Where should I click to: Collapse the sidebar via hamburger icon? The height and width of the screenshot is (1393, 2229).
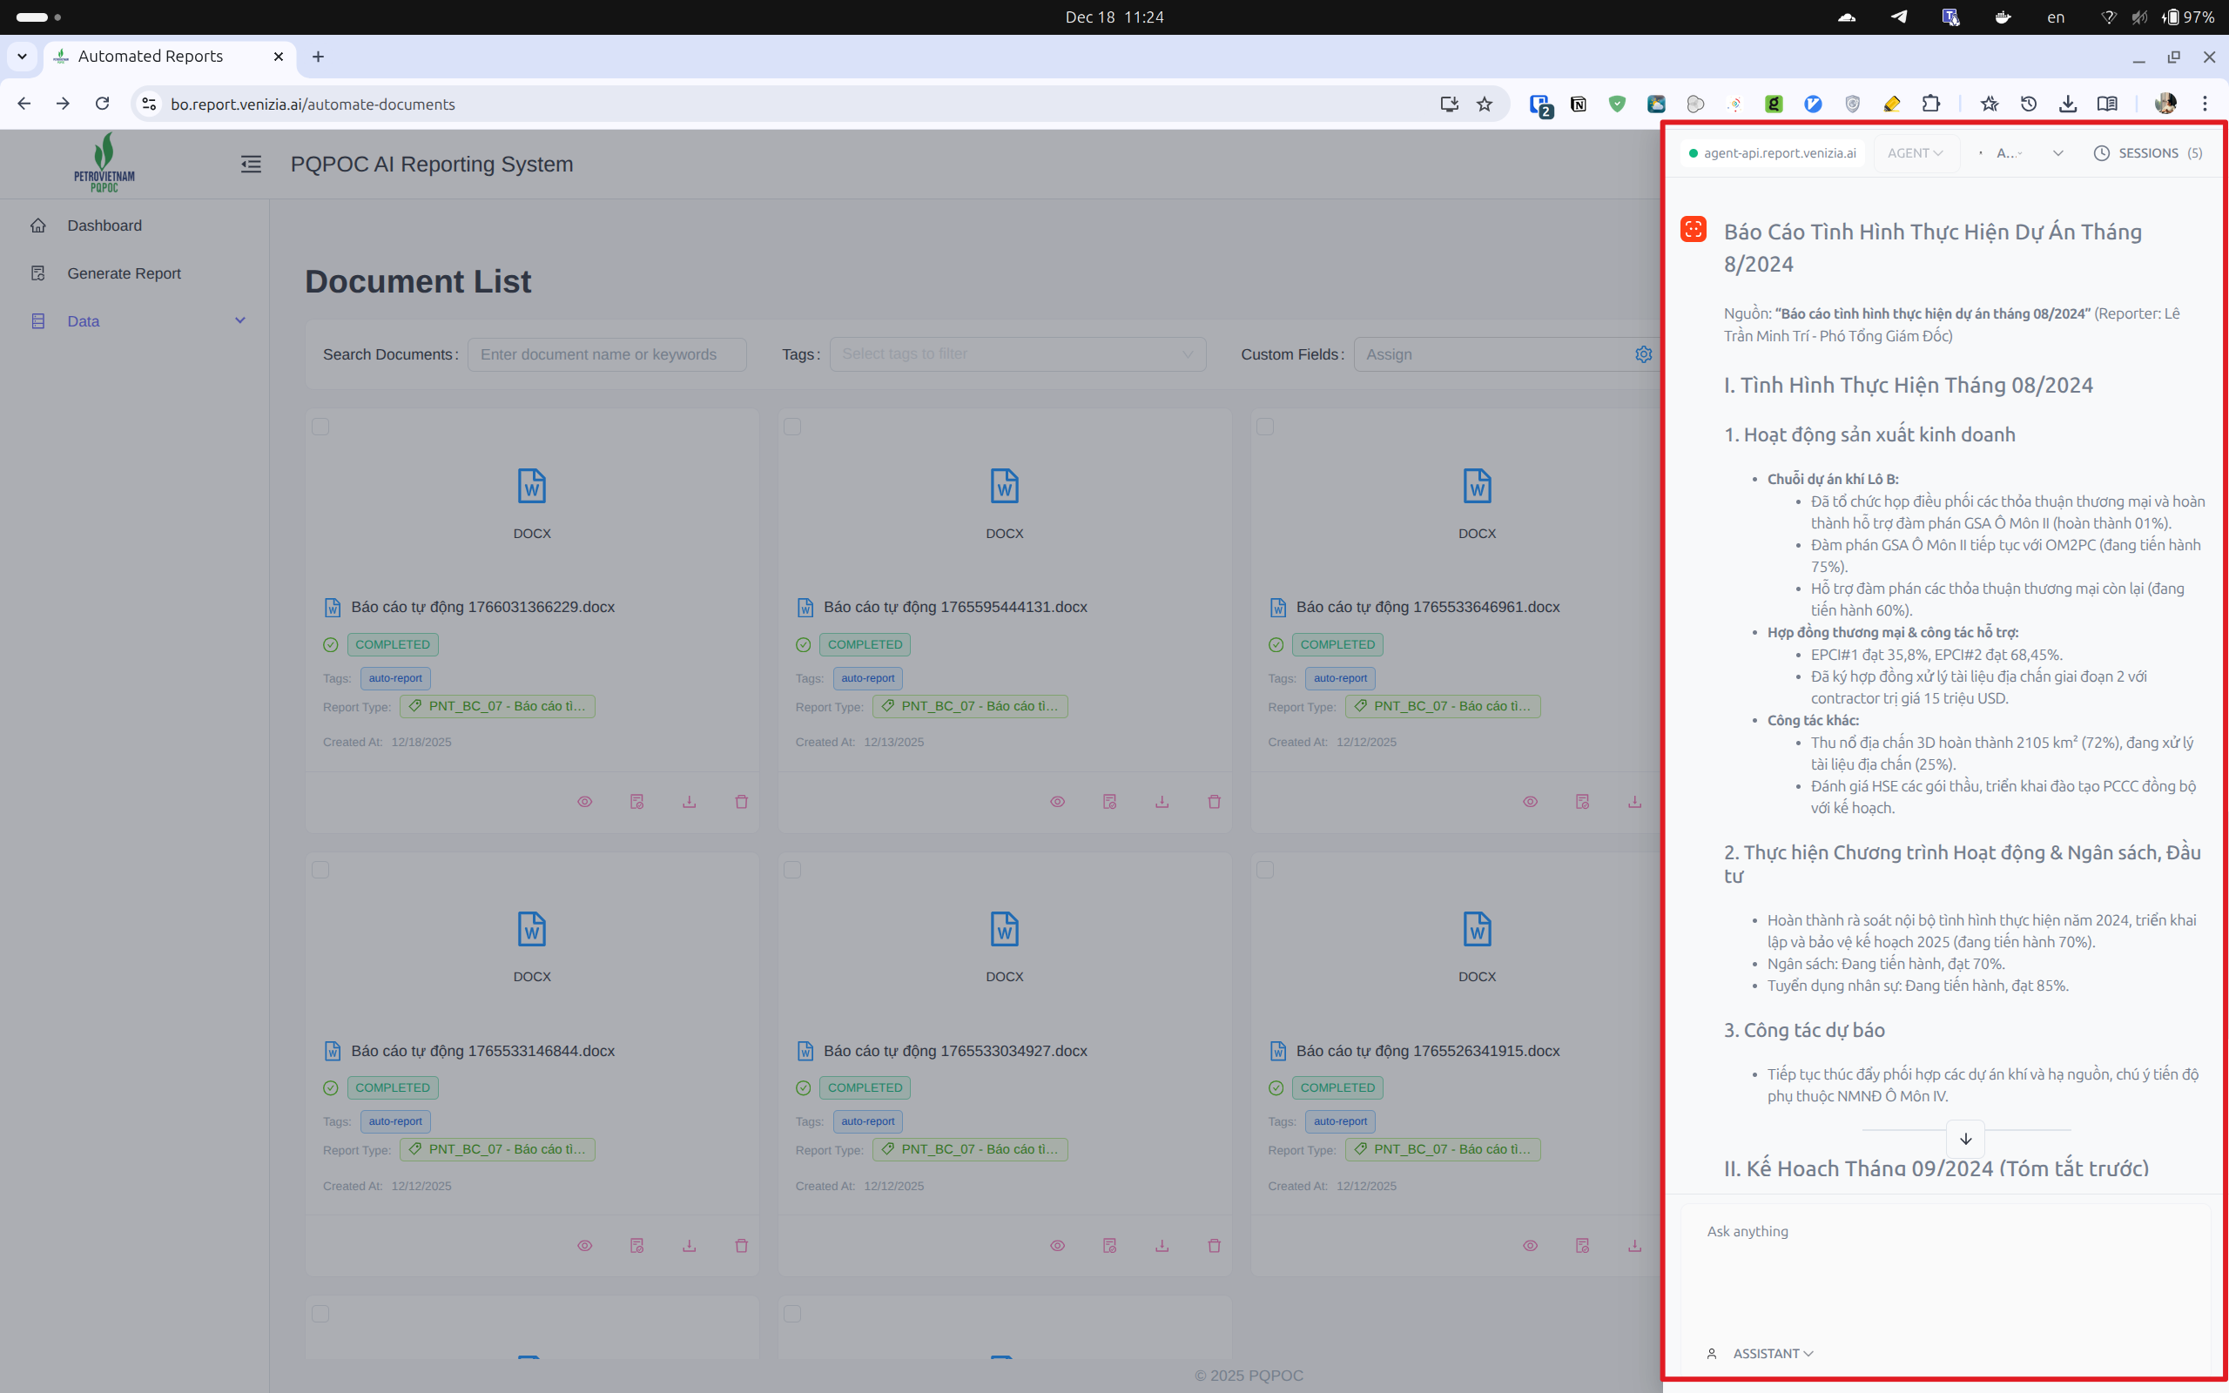(251, 164)
